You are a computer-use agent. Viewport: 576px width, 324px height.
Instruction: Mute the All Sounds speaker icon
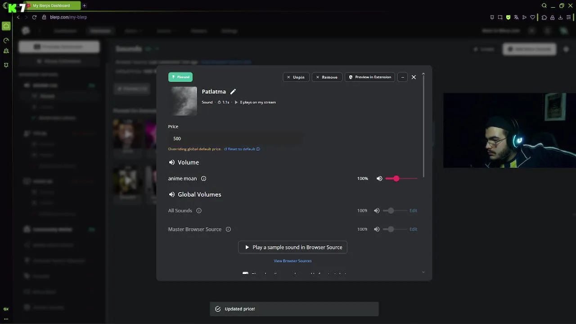377,211
